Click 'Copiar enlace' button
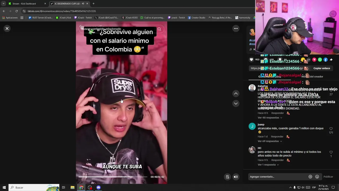The image size is (339, 191). tap(322, 68)
